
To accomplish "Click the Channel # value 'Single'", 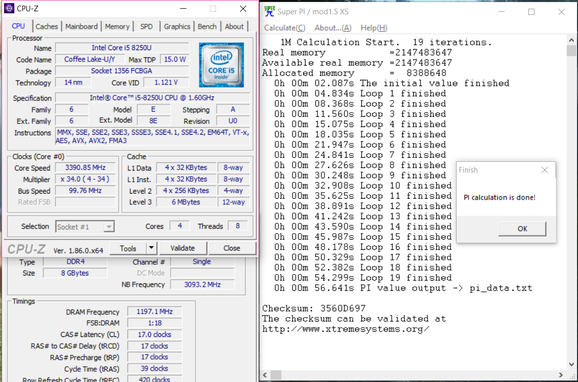I will pyautogui.click(x=202, y=262).
